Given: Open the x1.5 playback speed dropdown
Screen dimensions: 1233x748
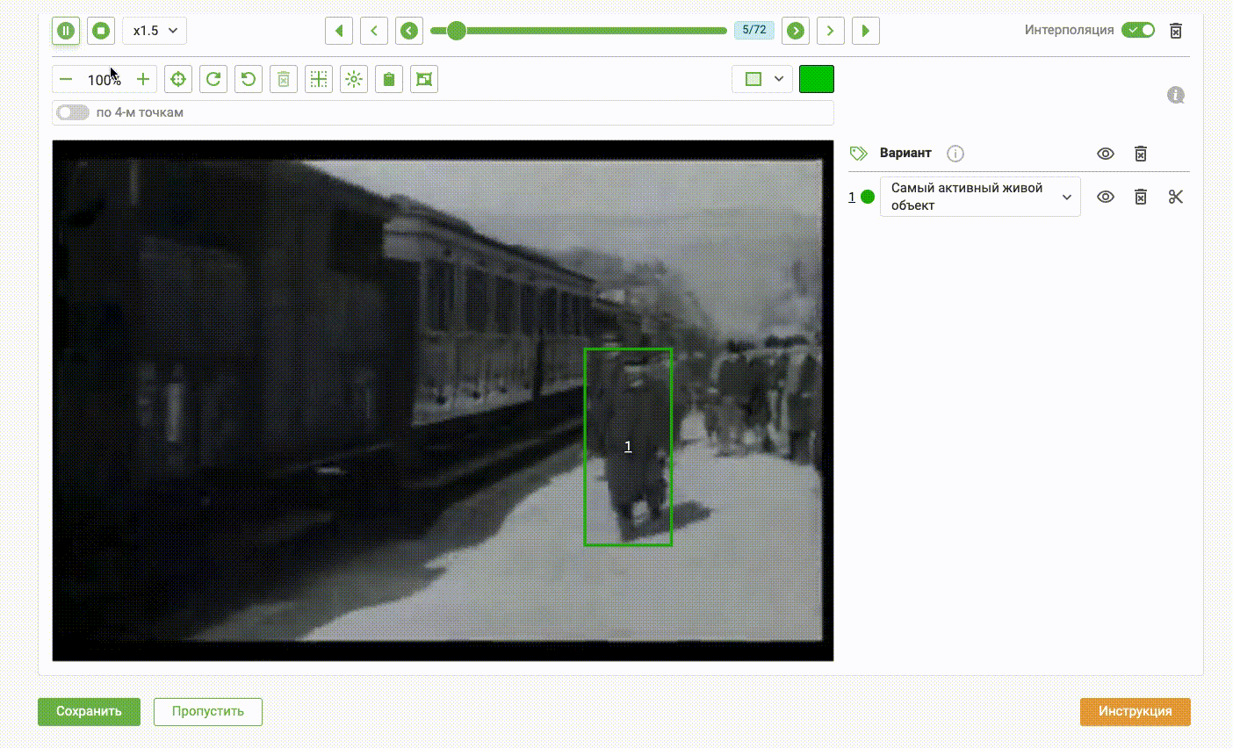Looking at the screenshot, I should [x=155, y=31].
